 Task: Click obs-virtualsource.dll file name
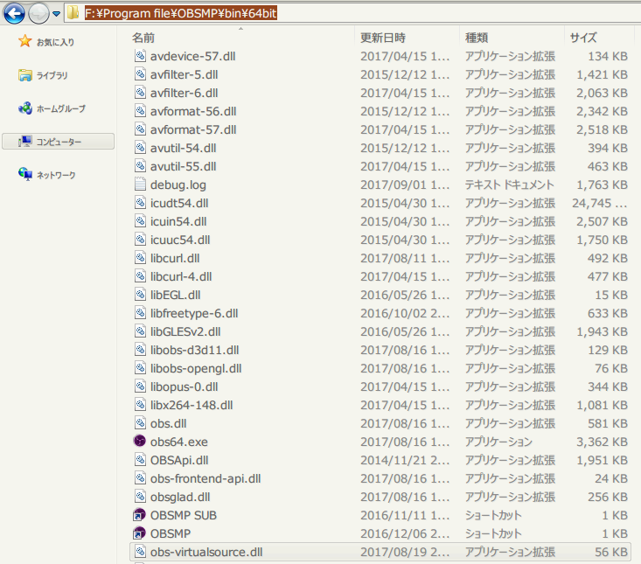pos(206,552)
